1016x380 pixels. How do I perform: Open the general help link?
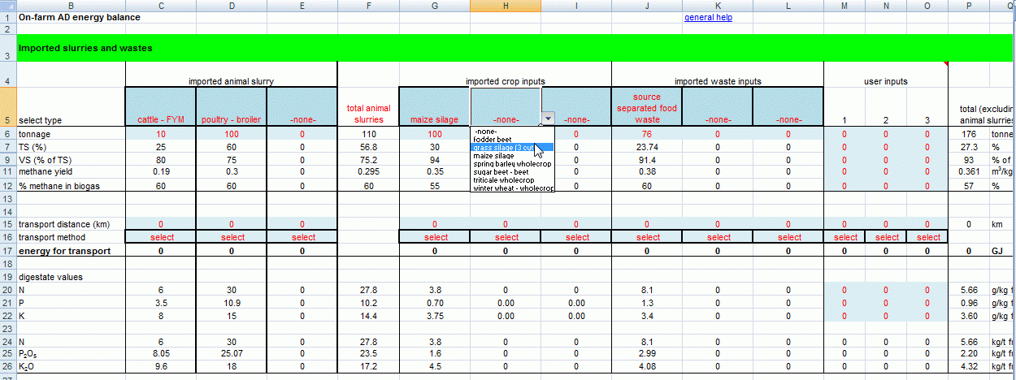coord(708,17)
